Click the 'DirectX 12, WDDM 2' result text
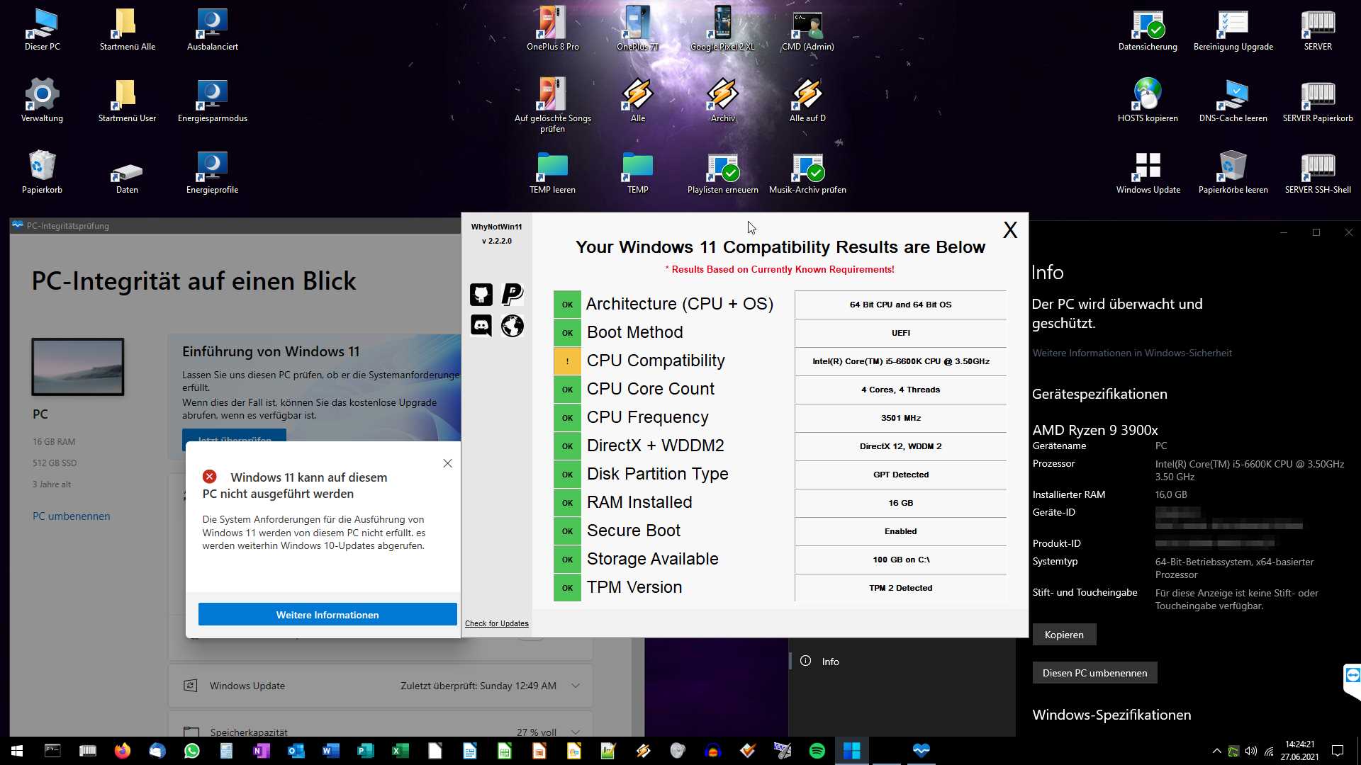Screen dimensions: 1361x765 click(900, 446)
